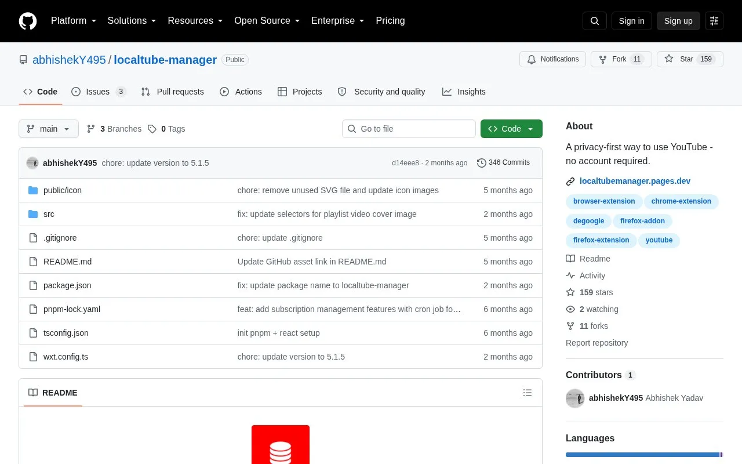Open the appearance settings icon in header
This screenshot has width=742, height=464.
point(714,21)
